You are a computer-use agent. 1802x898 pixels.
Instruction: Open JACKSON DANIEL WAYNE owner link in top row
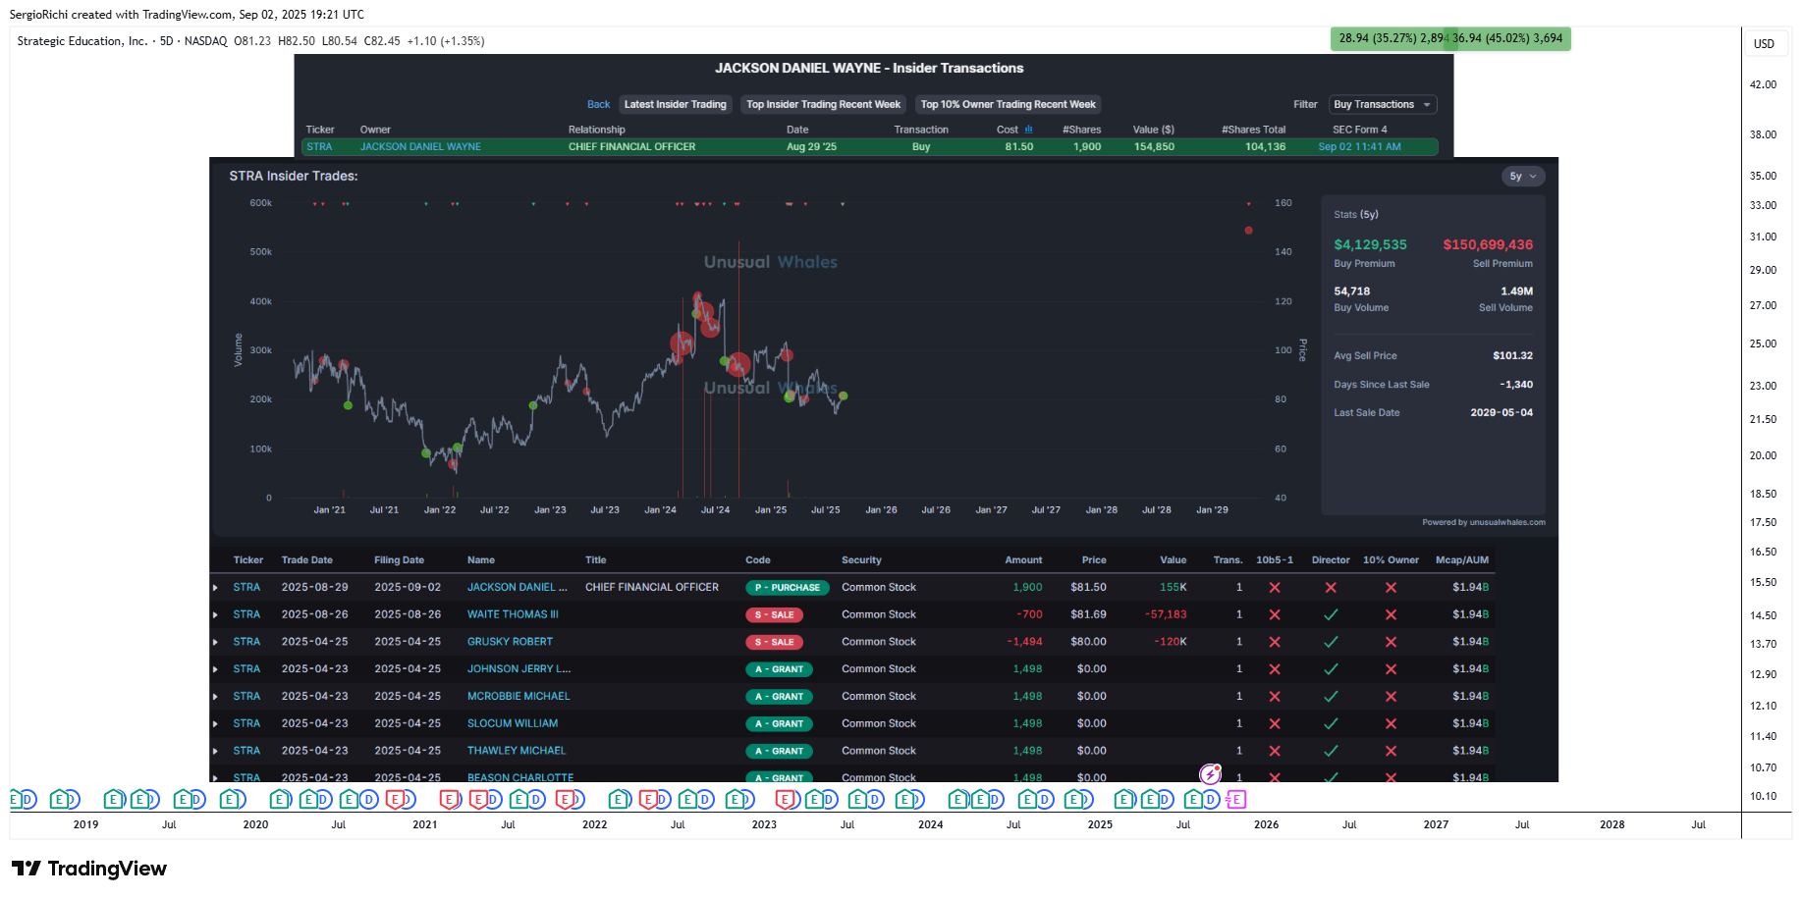pyautogui.click(x=420, y=147)
